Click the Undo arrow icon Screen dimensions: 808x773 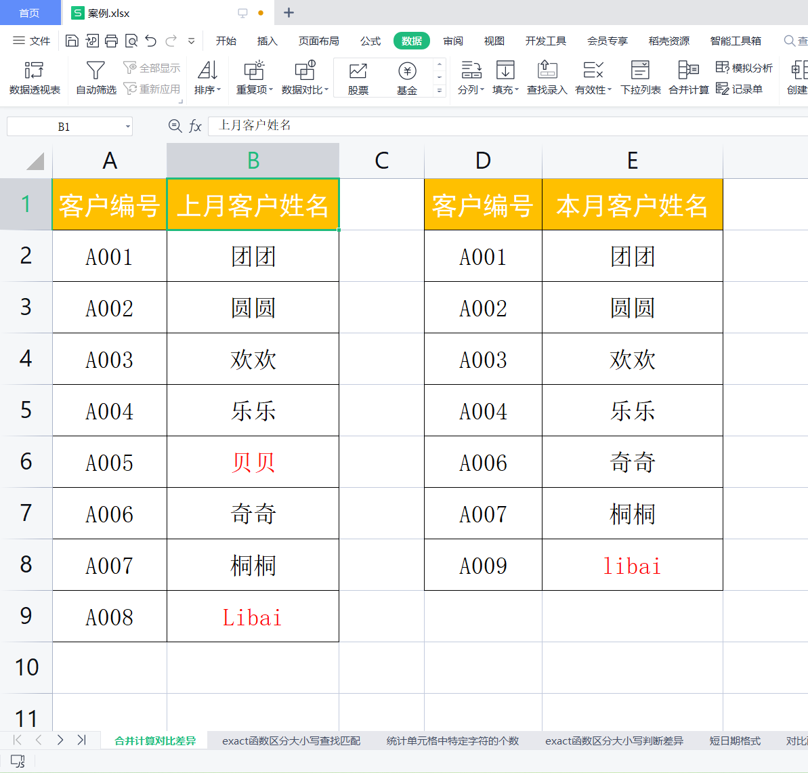[x=151, y=41]
